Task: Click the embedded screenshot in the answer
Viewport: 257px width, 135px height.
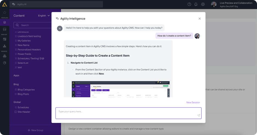Action: point(121,89)
